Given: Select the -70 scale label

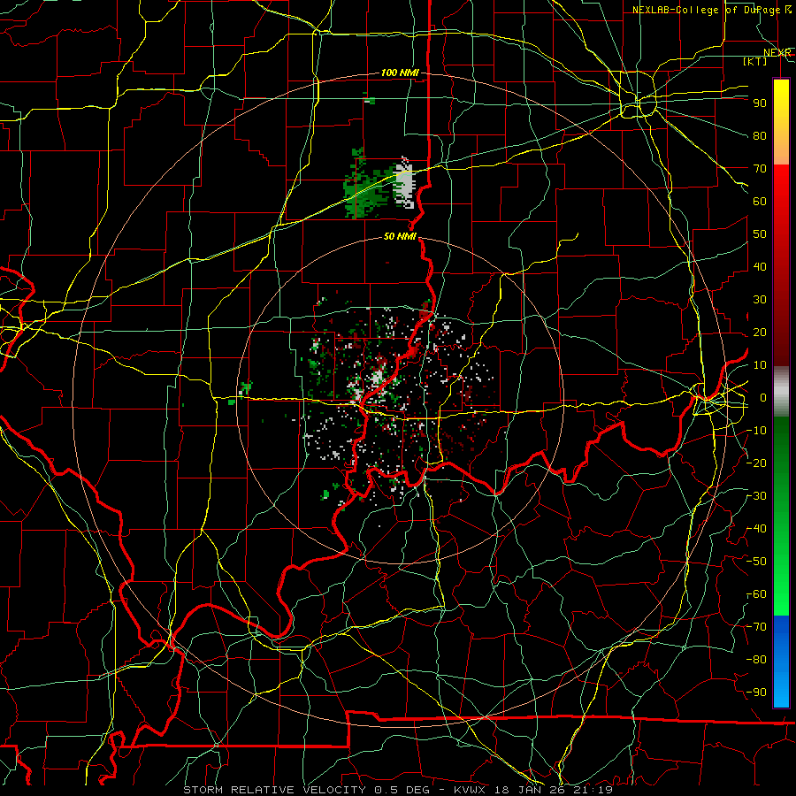Looking at the screenshot, I should [x=756, y=627].
